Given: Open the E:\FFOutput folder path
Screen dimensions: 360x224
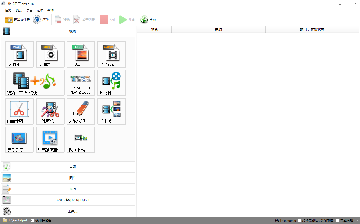Looking at the screenshot, I should 15,220.
